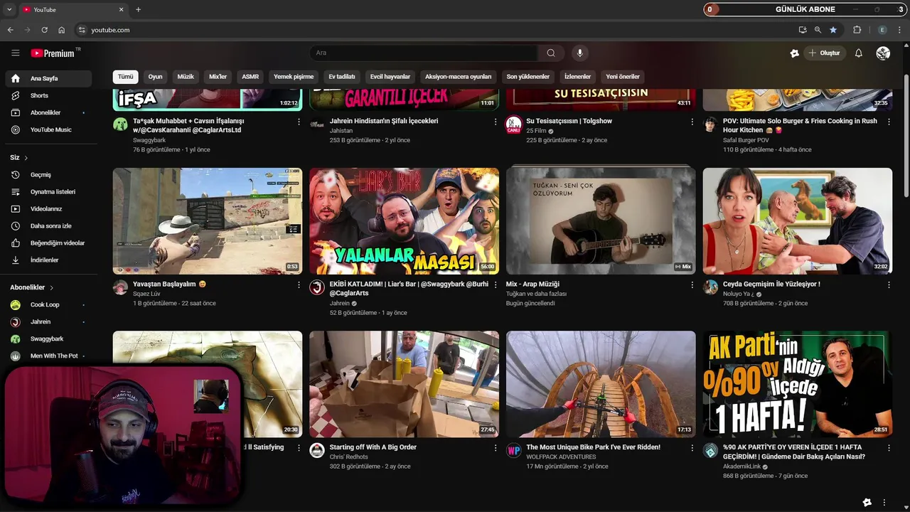Screen dimensions: 910x512
Task: Open the notifications bell
Action: 859,53
